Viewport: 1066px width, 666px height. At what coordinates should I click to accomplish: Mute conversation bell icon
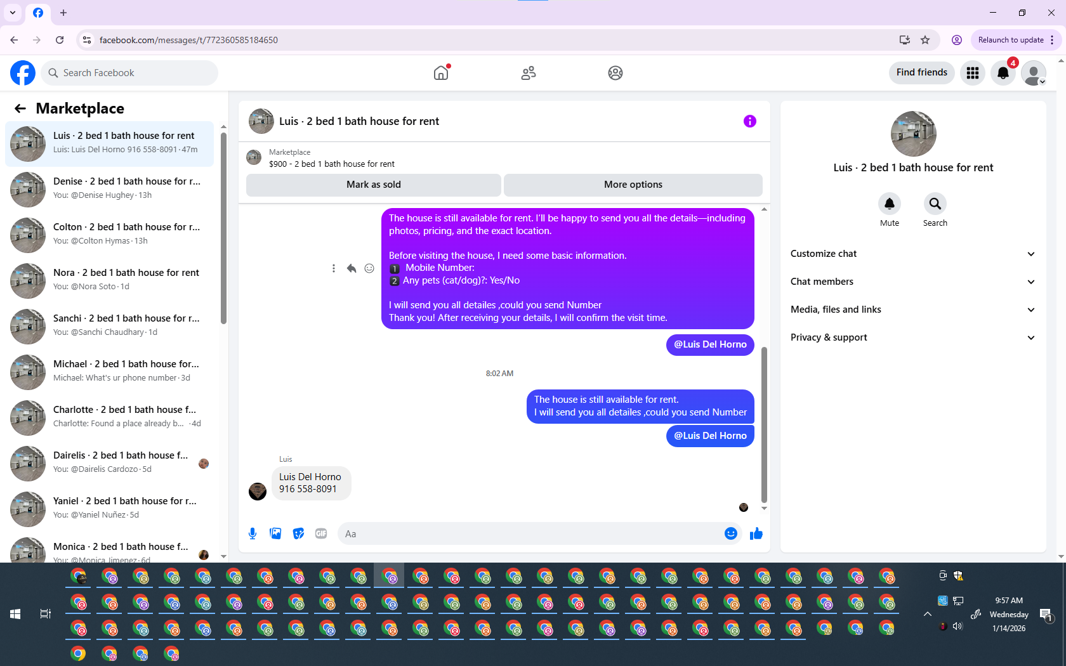pos(890,204)
